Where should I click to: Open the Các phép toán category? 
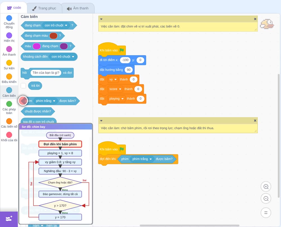[9, 108]
